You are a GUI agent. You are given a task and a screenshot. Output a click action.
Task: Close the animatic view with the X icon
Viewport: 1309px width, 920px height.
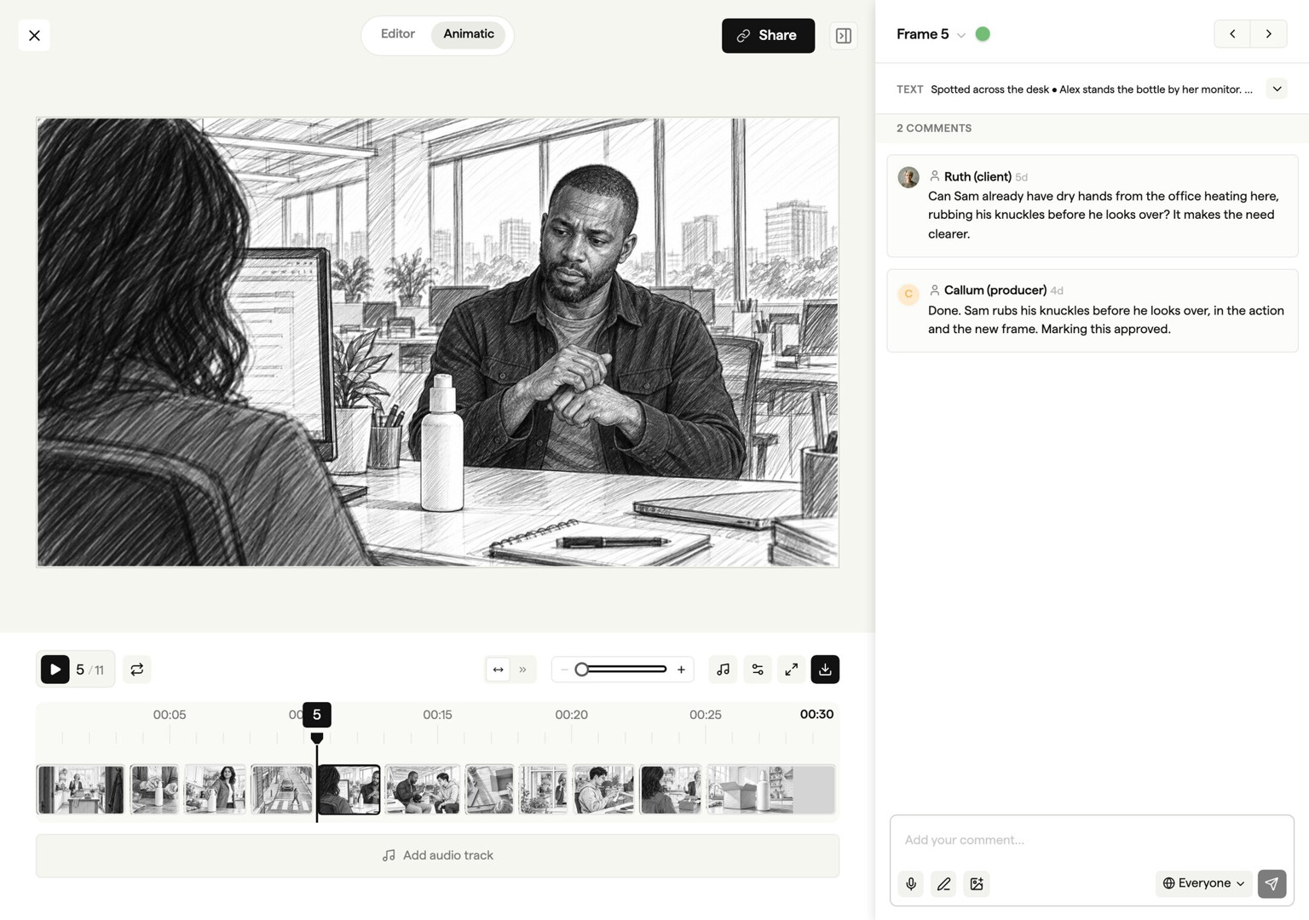(34, 35)
